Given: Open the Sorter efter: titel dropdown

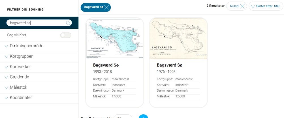Looking at the screenshot, I should pyautogui.click(x=266, y=6).
